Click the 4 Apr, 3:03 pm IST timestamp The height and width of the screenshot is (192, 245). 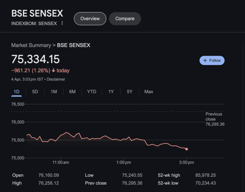[x=27, y=79]
